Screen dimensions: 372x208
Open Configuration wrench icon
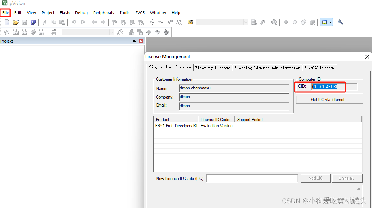coord(340,22)
